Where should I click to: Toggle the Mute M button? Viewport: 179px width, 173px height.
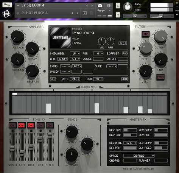(x=118, y=15)
